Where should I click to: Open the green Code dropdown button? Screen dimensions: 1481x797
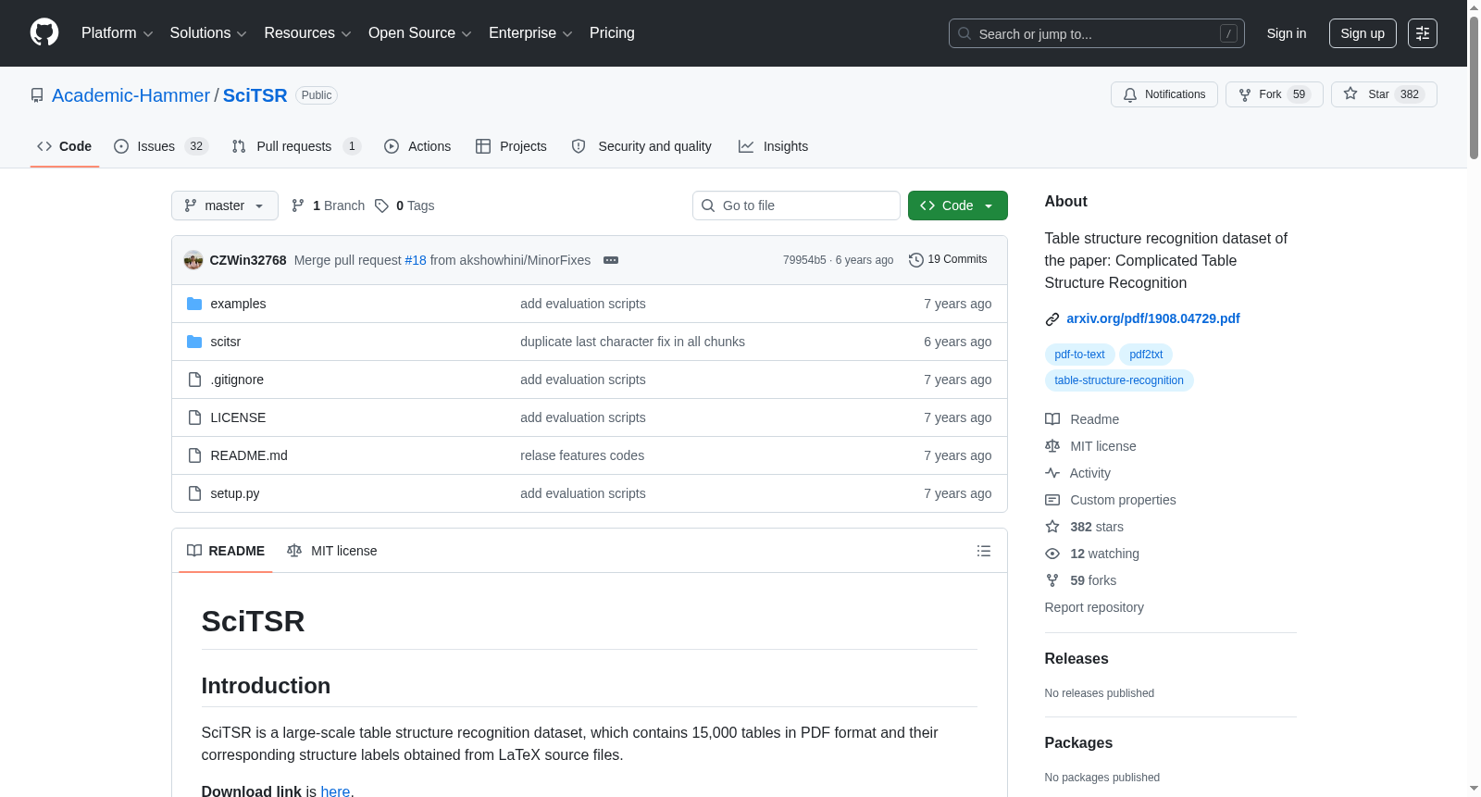click(x=958, y=205)
